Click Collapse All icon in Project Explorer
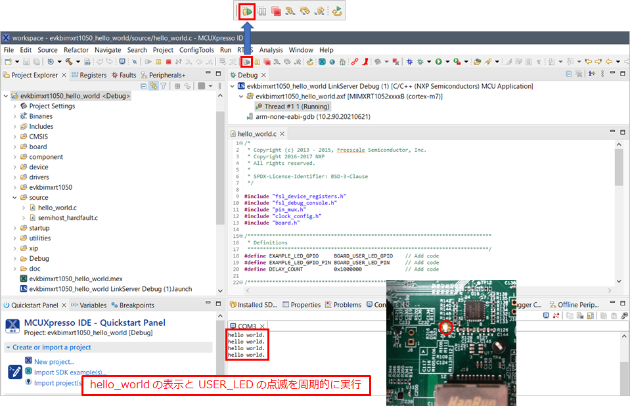Image resolution: width=630 pixels, height=406 pixels. point(143,86)
